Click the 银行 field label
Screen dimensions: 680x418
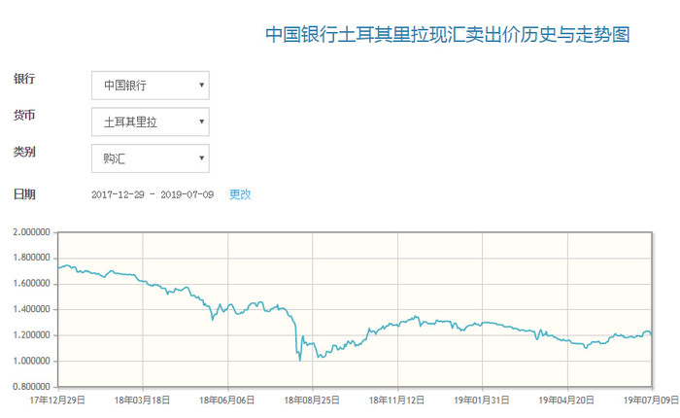click(x=25, y=79)
